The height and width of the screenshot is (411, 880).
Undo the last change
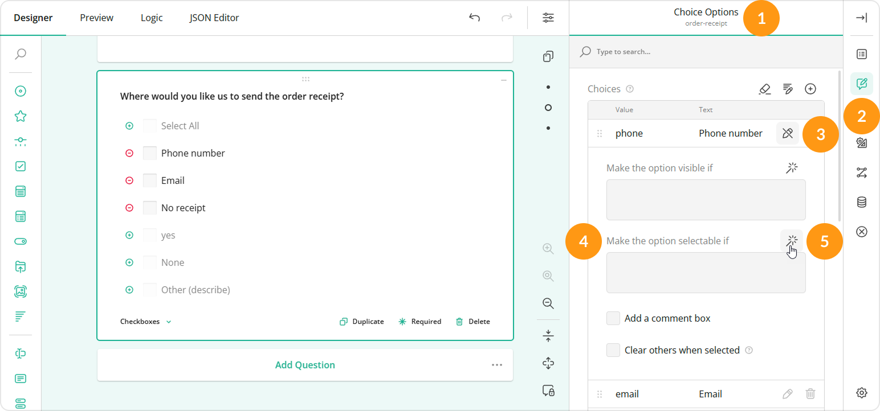(x=474, y=18)
